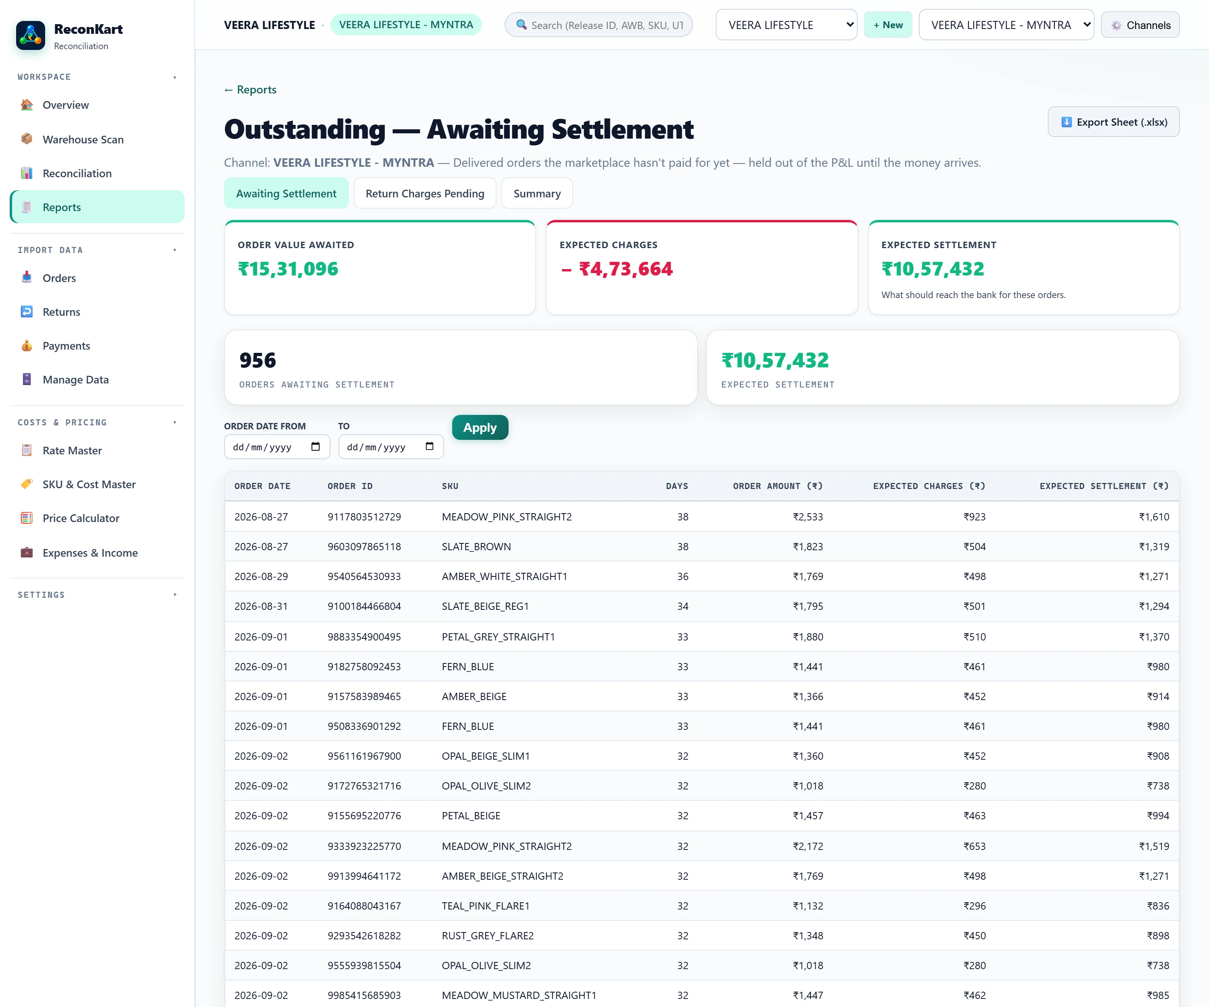Viewport: 1209px width, 1007px height.
Task: Open SKU & Cost Master tag icon
Action: 27,484
